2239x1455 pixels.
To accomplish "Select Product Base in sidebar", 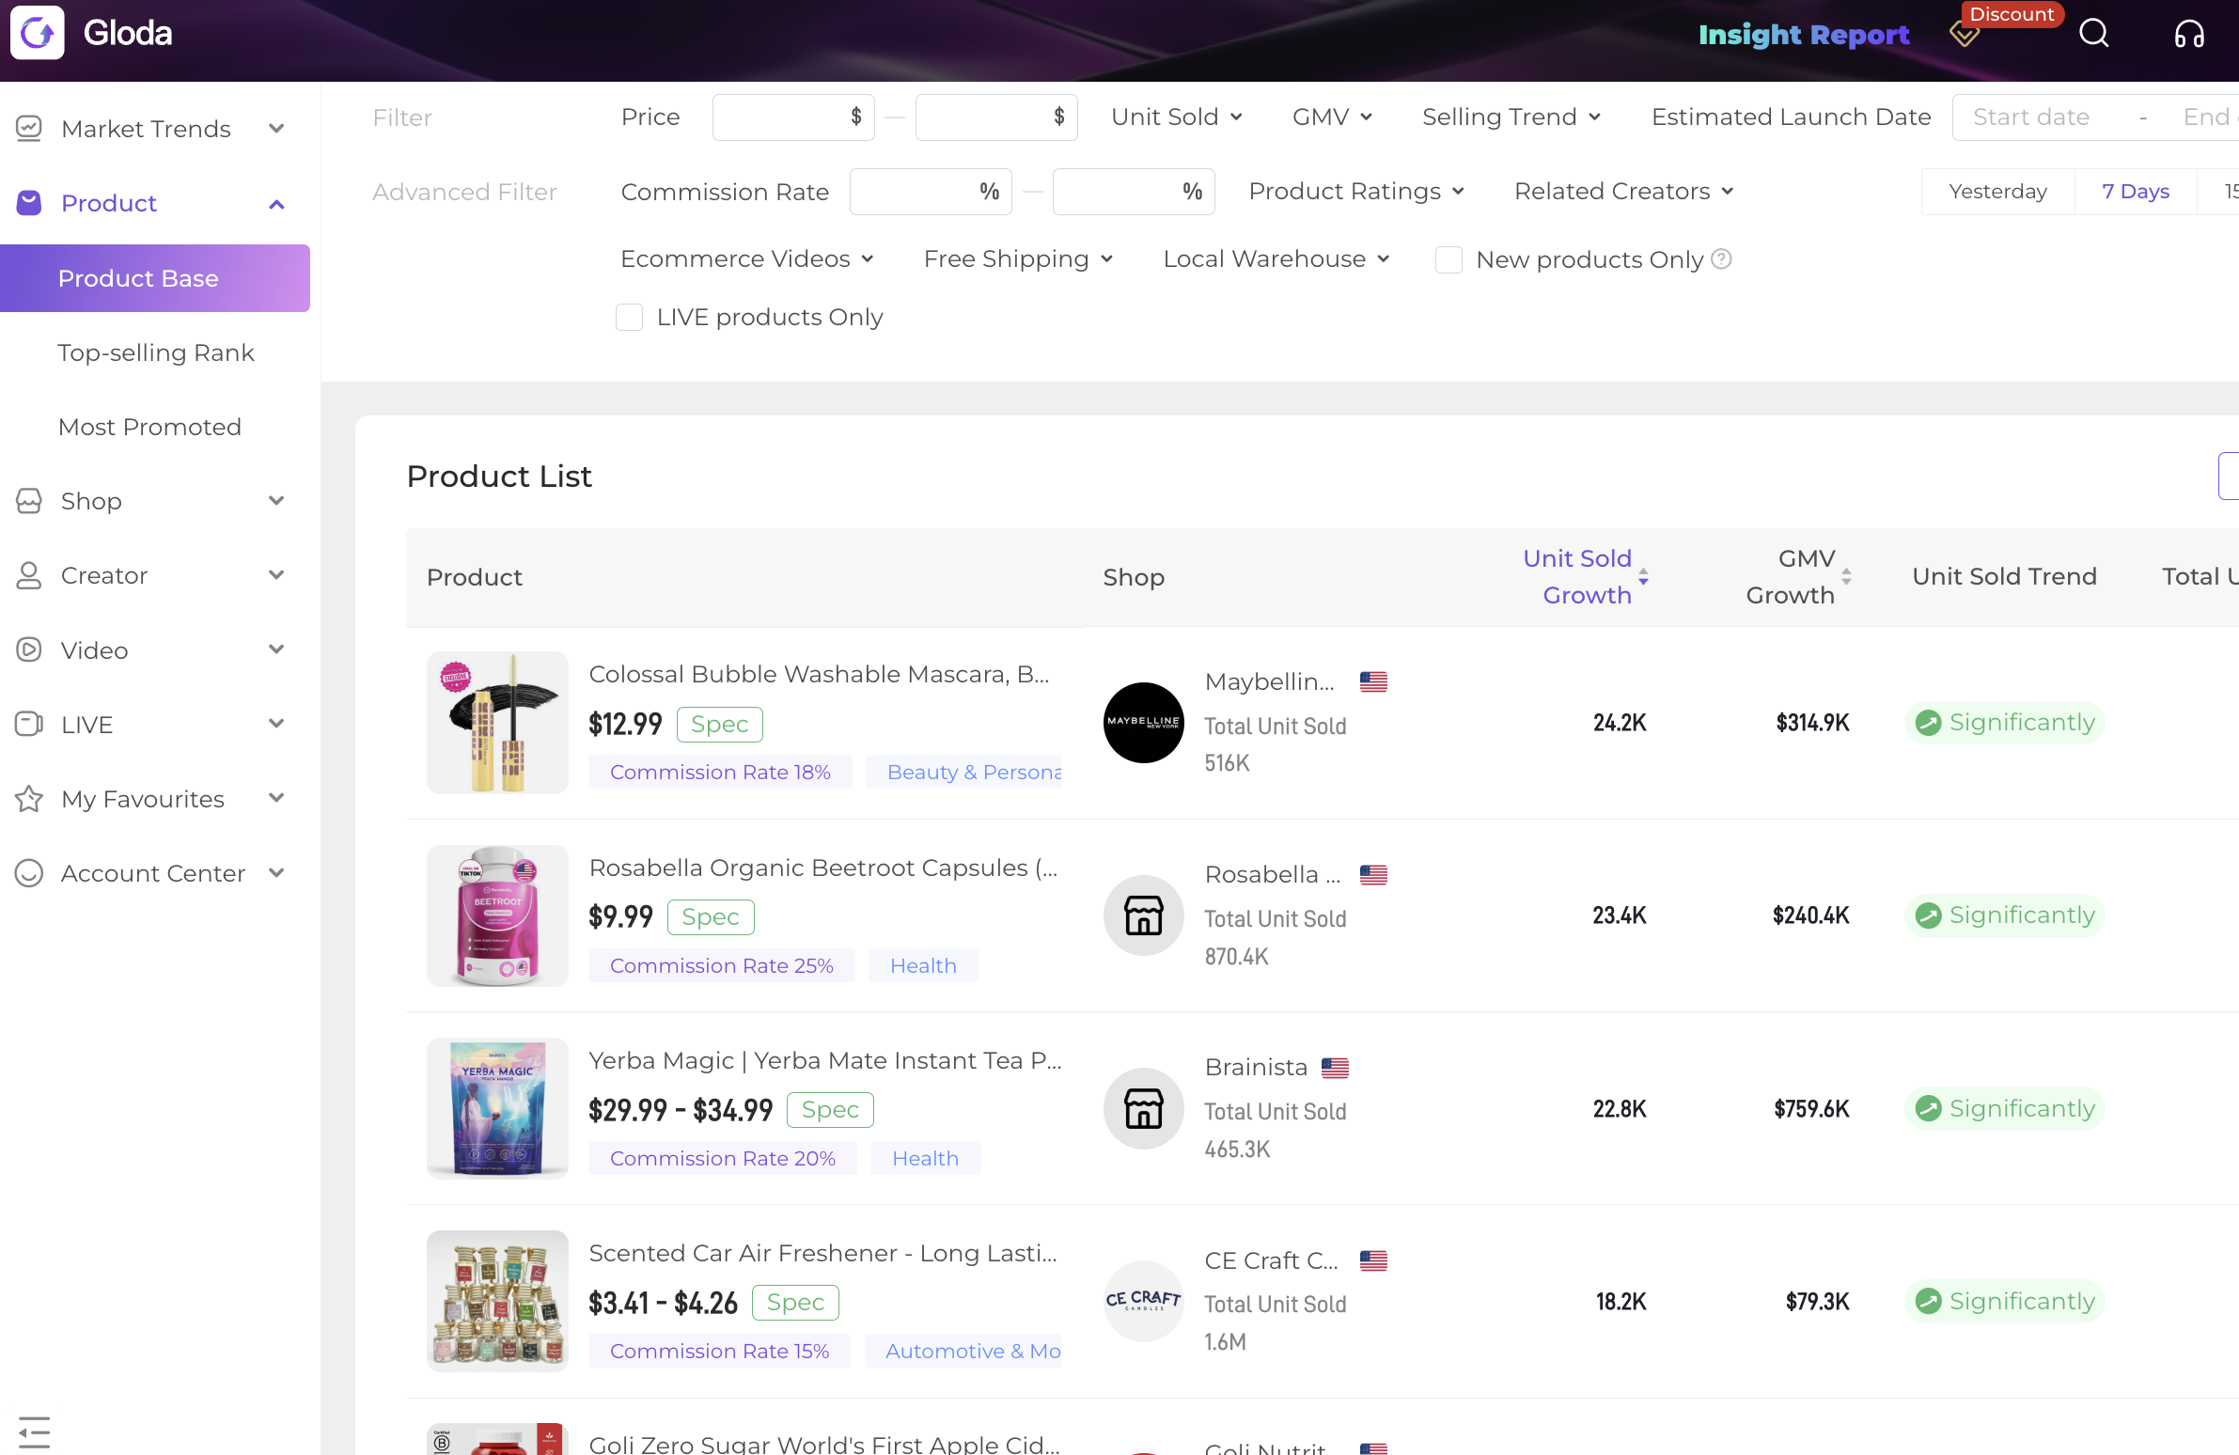I will [x=155, y=278].
